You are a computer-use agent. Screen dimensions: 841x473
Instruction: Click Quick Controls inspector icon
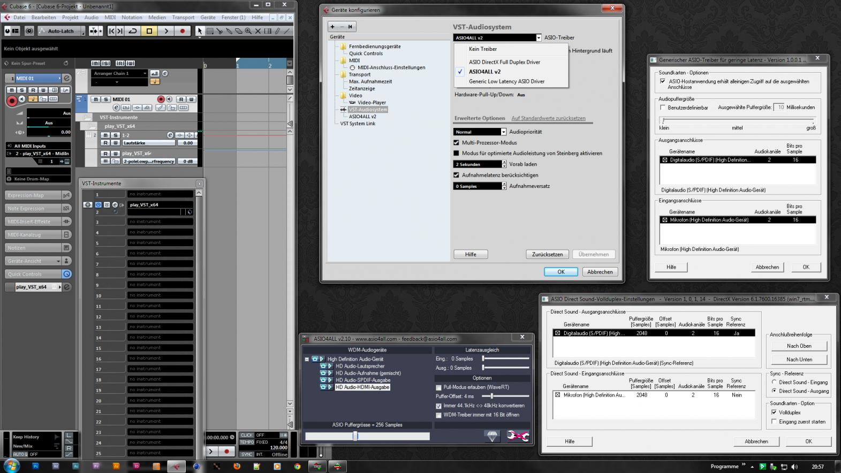pos(67,274)
